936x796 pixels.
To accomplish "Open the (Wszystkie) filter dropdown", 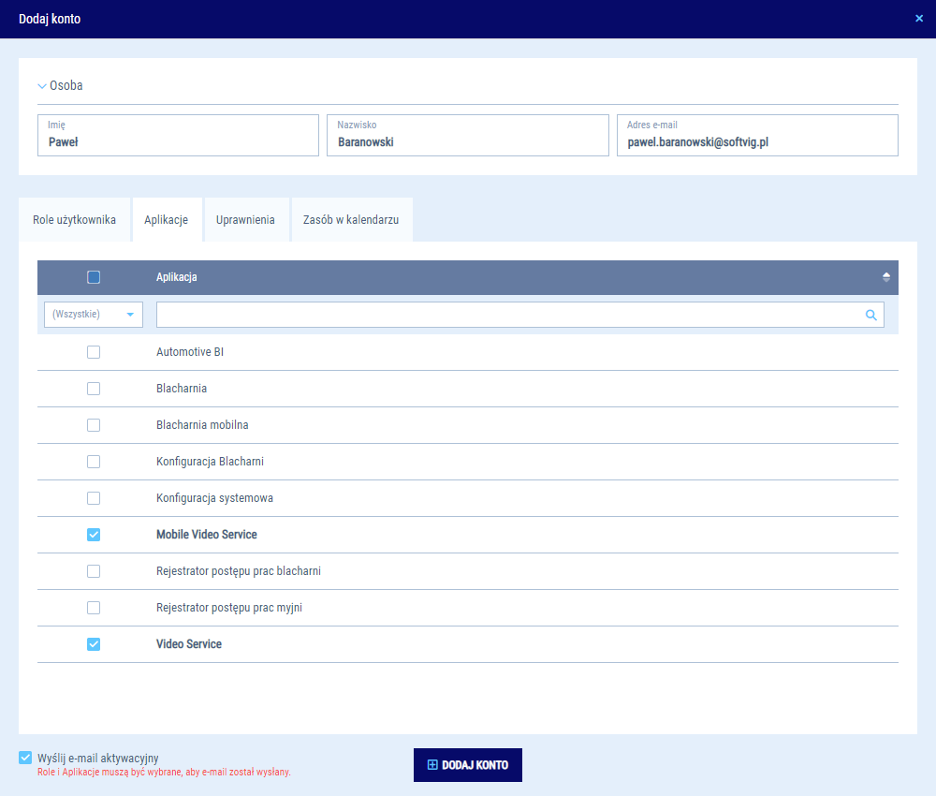I will point(94,315).
